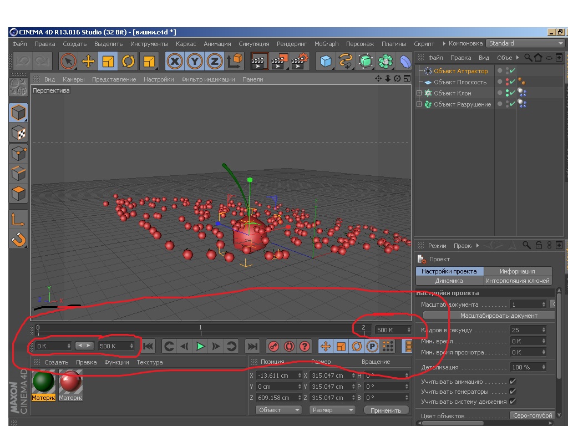Toggle the X axis lock
Screen dimensions: 568x426
click(x=175, y=61)
